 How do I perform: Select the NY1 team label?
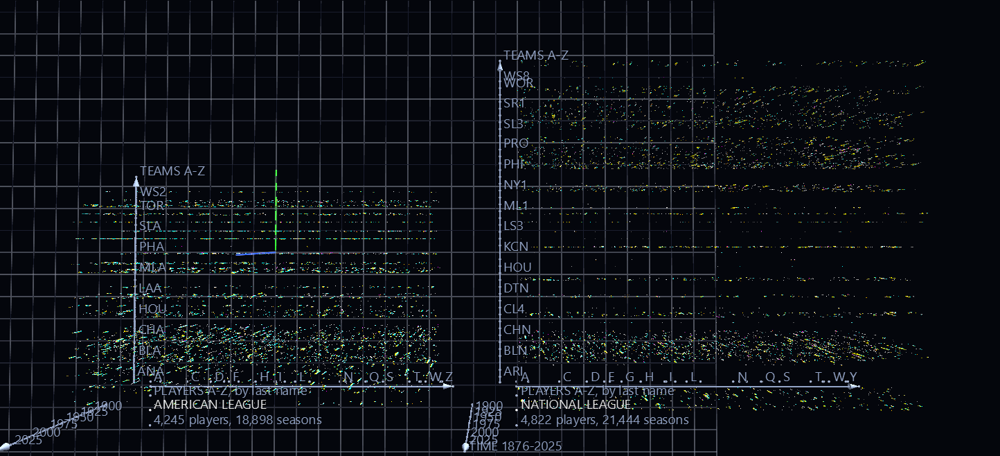pos(515,185)
